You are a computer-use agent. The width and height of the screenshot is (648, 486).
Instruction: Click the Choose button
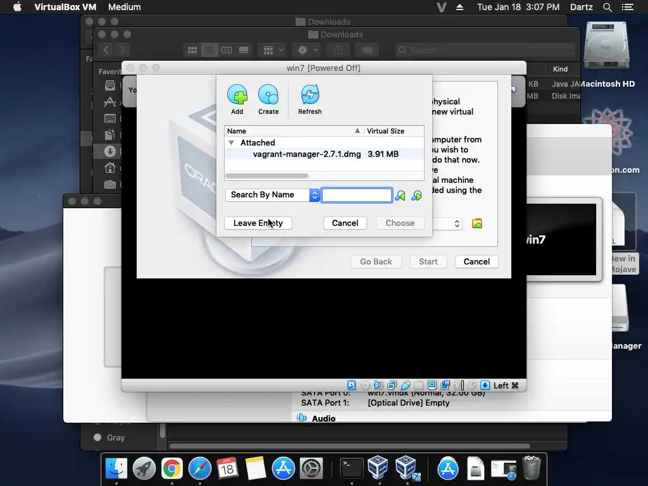[x=400, y=223]
